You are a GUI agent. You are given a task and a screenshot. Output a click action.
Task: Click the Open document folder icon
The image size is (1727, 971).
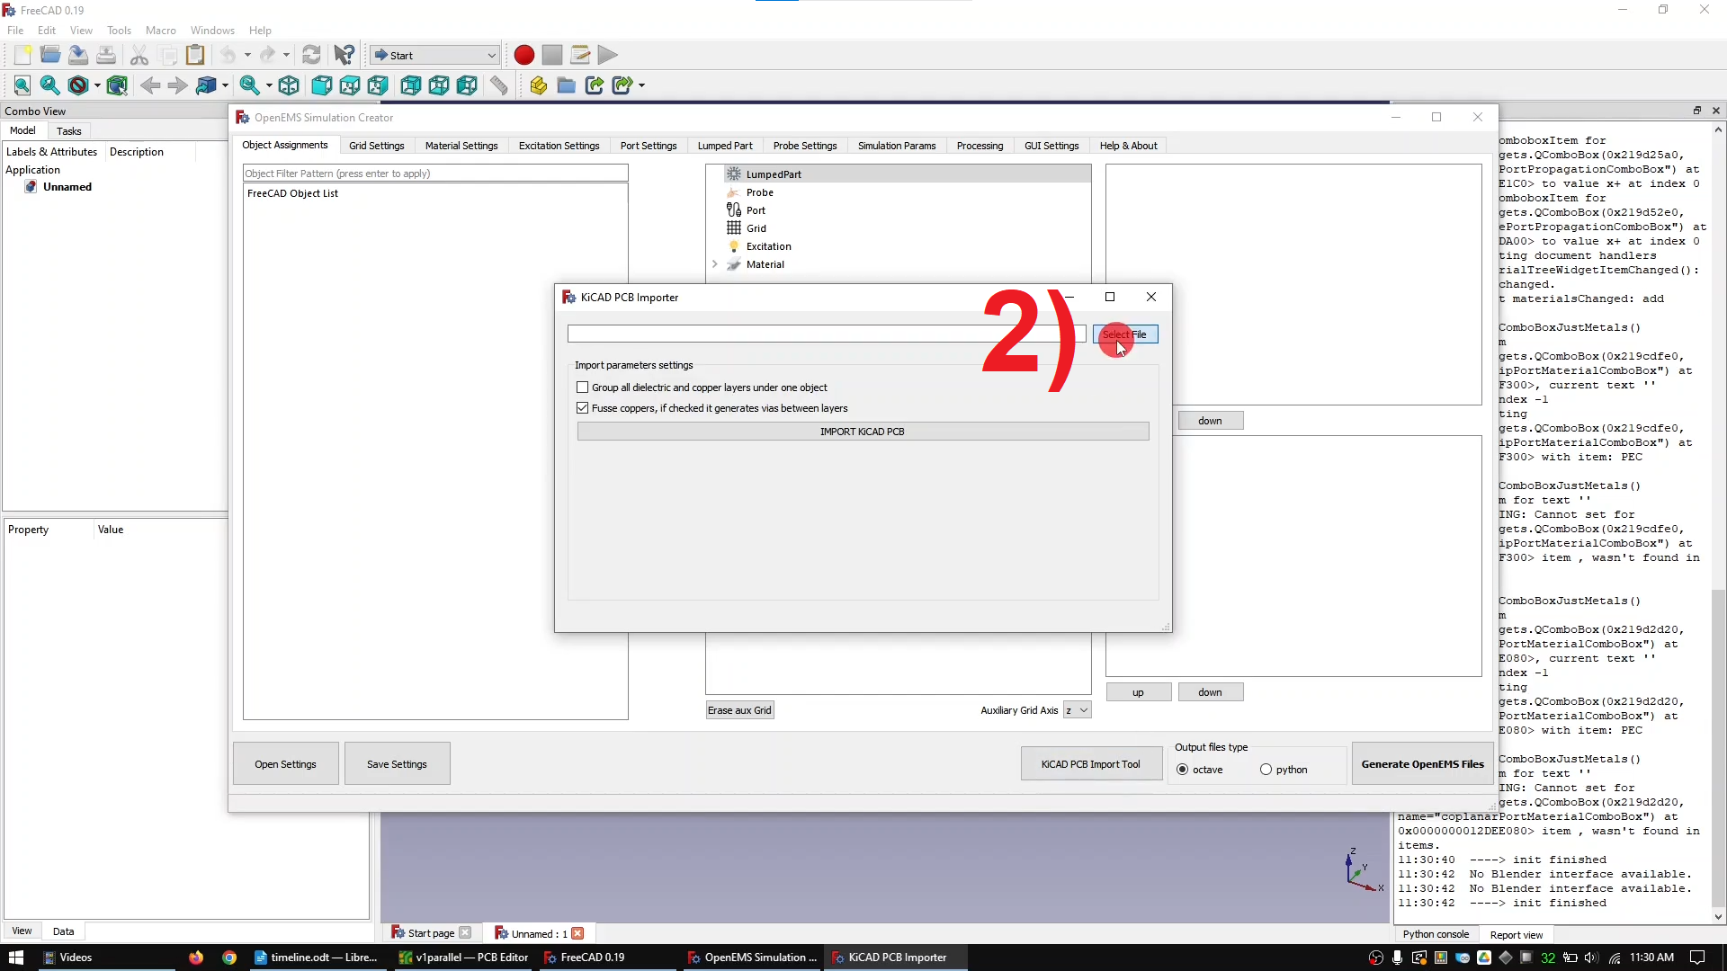click(50, 56)
